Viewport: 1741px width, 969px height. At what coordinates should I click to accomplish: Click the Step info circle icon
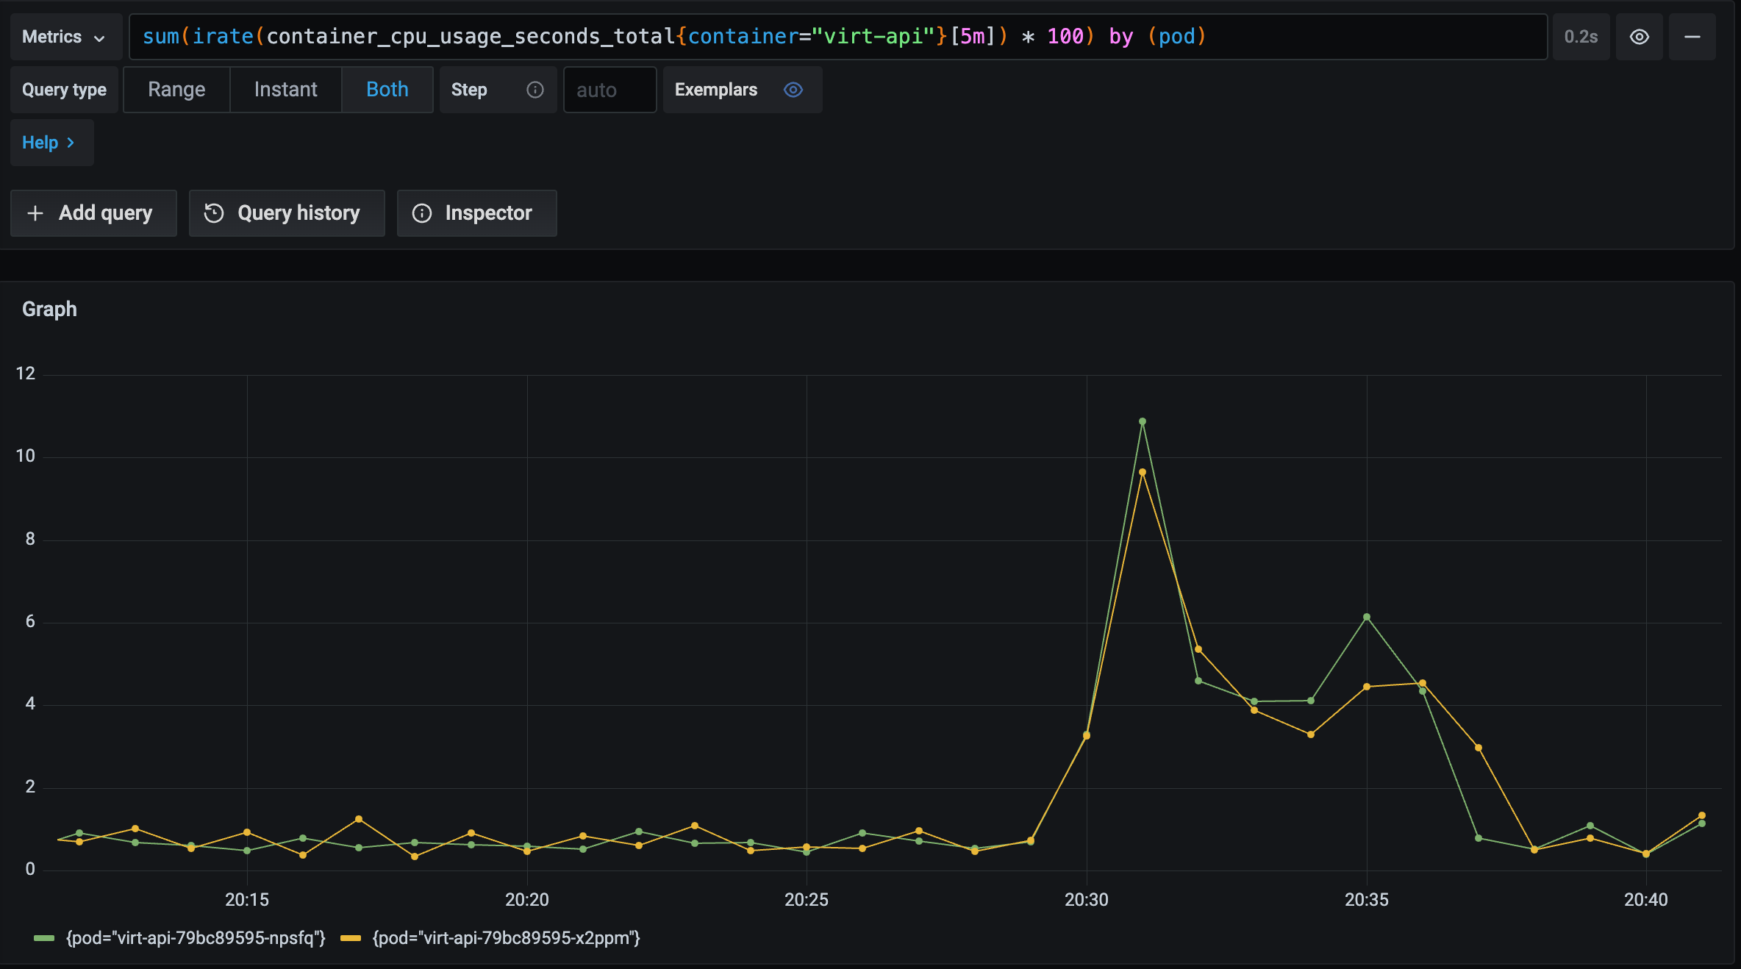pos(535,90)
